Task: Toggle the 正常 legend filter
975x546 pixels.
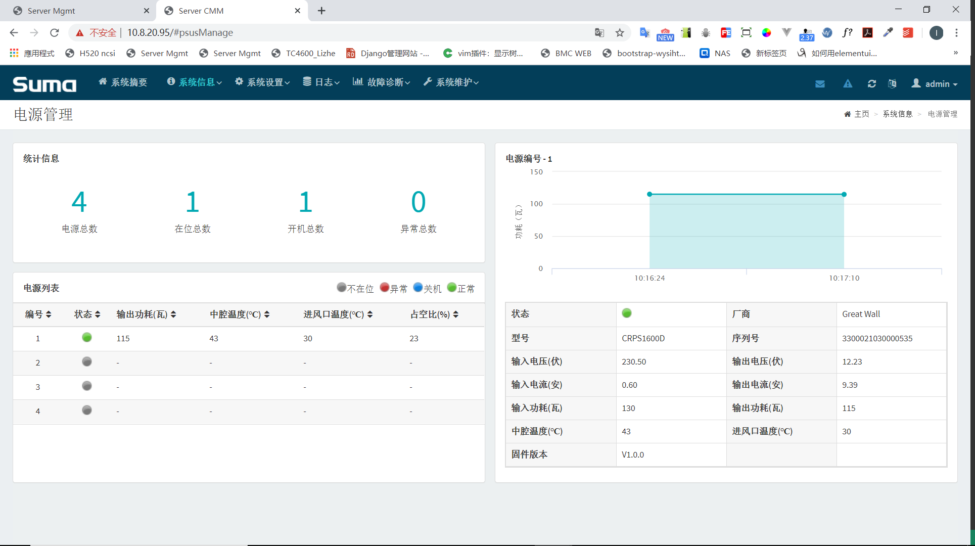Action: (x=461, y=288)
